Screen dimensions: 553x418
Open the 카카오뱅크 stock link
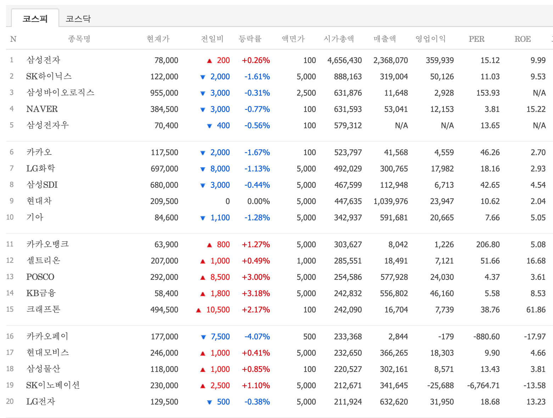(x=48, y=244)
